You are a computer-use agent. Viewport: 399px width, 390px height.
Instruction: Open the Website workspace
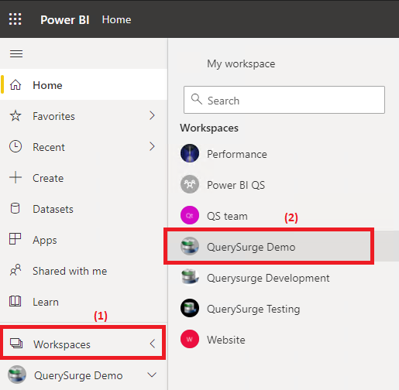[x=283, y=340]
